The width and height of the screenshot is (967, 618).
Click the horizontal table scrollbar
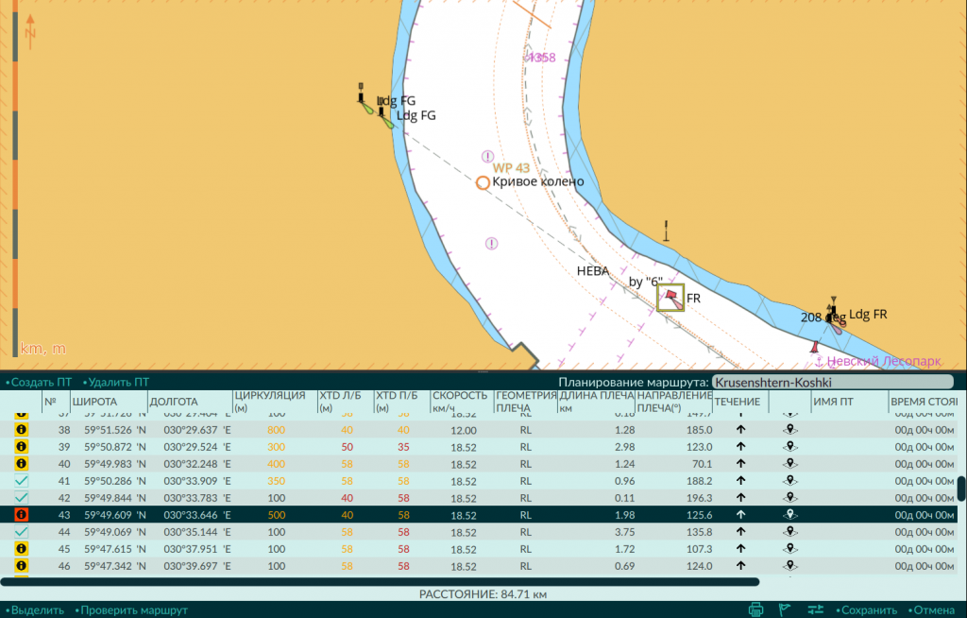[380, 581]
